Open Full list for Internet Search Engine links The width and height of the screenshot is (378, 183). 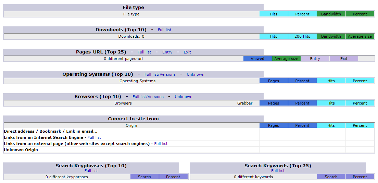point(94,137)
